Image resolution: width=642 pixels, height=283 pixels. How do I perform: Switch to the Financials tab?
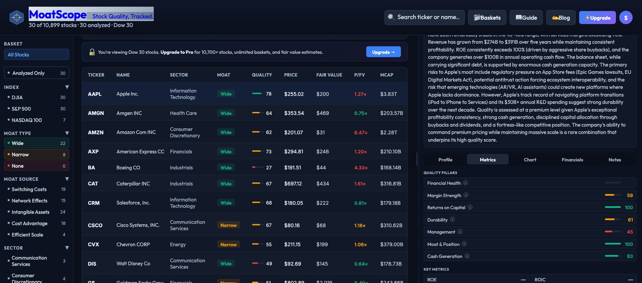(x=572, y=160)
